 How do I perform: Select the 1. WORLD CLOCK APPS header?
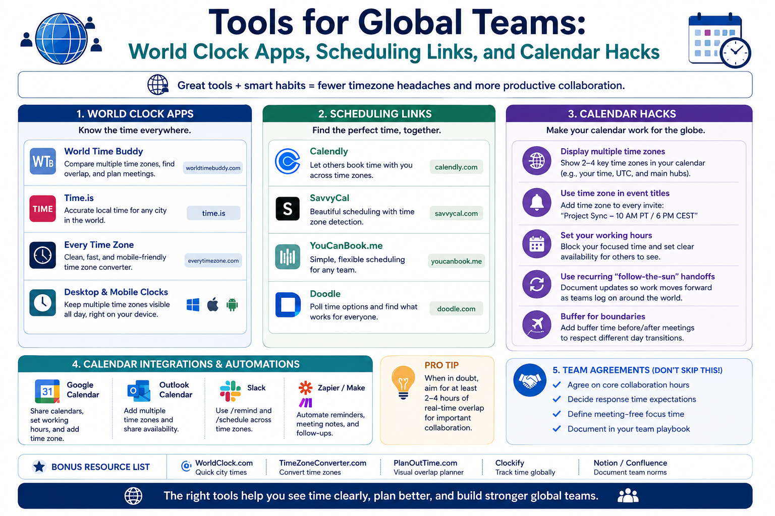[x=135, y=114]
